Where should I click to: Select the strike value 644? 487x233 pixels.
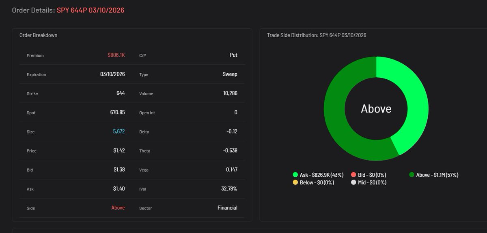(x=121, y=93)
